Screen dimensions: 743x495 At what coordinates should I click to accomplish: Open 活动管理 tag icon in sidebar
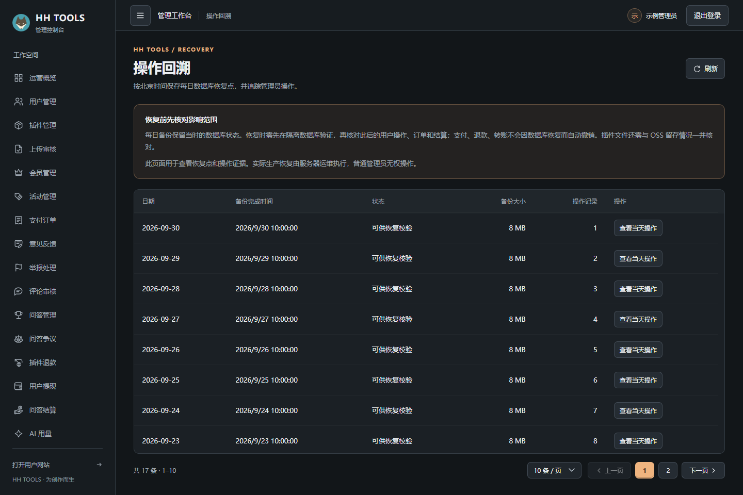point(19,196)
